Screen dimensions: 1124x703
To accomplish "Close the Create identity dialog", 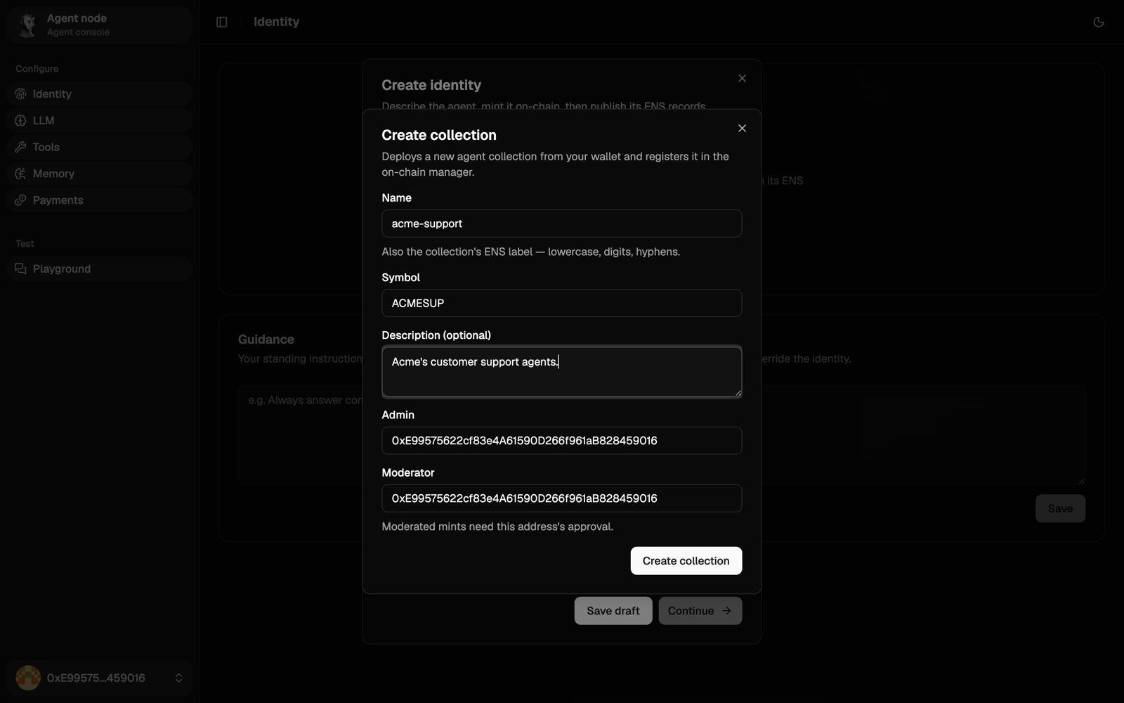I will point(742,78).
